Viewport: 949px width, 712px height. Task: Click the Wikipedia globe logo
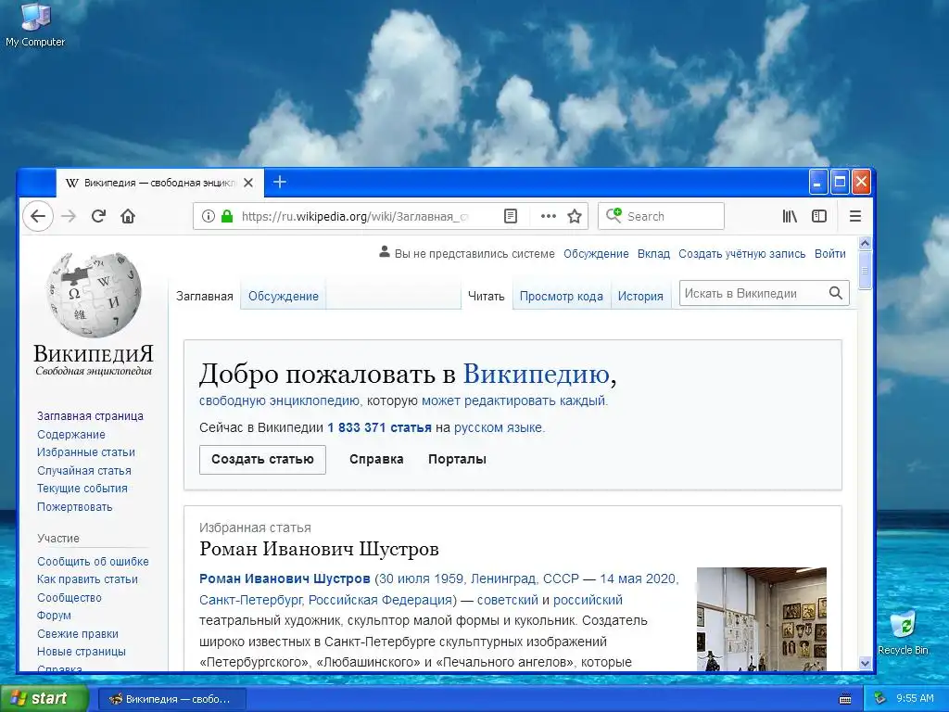94,295
